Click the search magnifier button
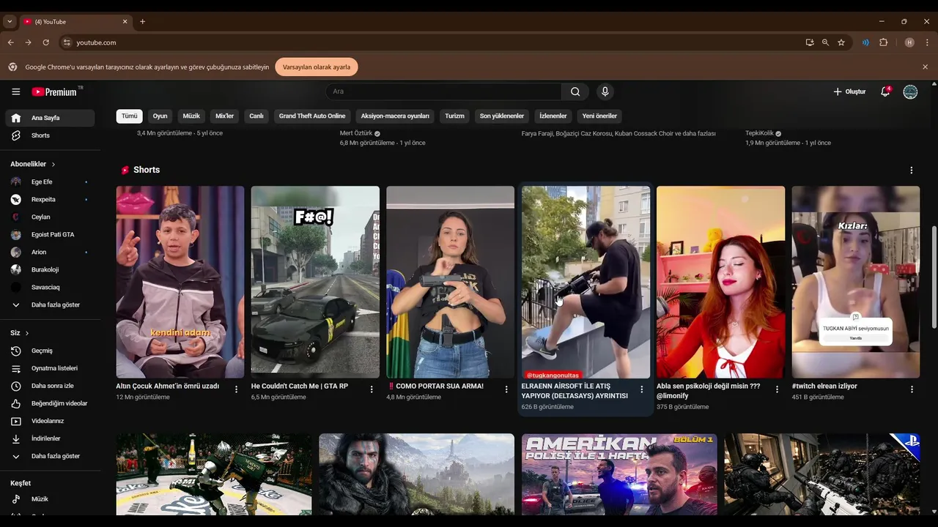This screenshot has width=938, height=527. click(575, 91)
